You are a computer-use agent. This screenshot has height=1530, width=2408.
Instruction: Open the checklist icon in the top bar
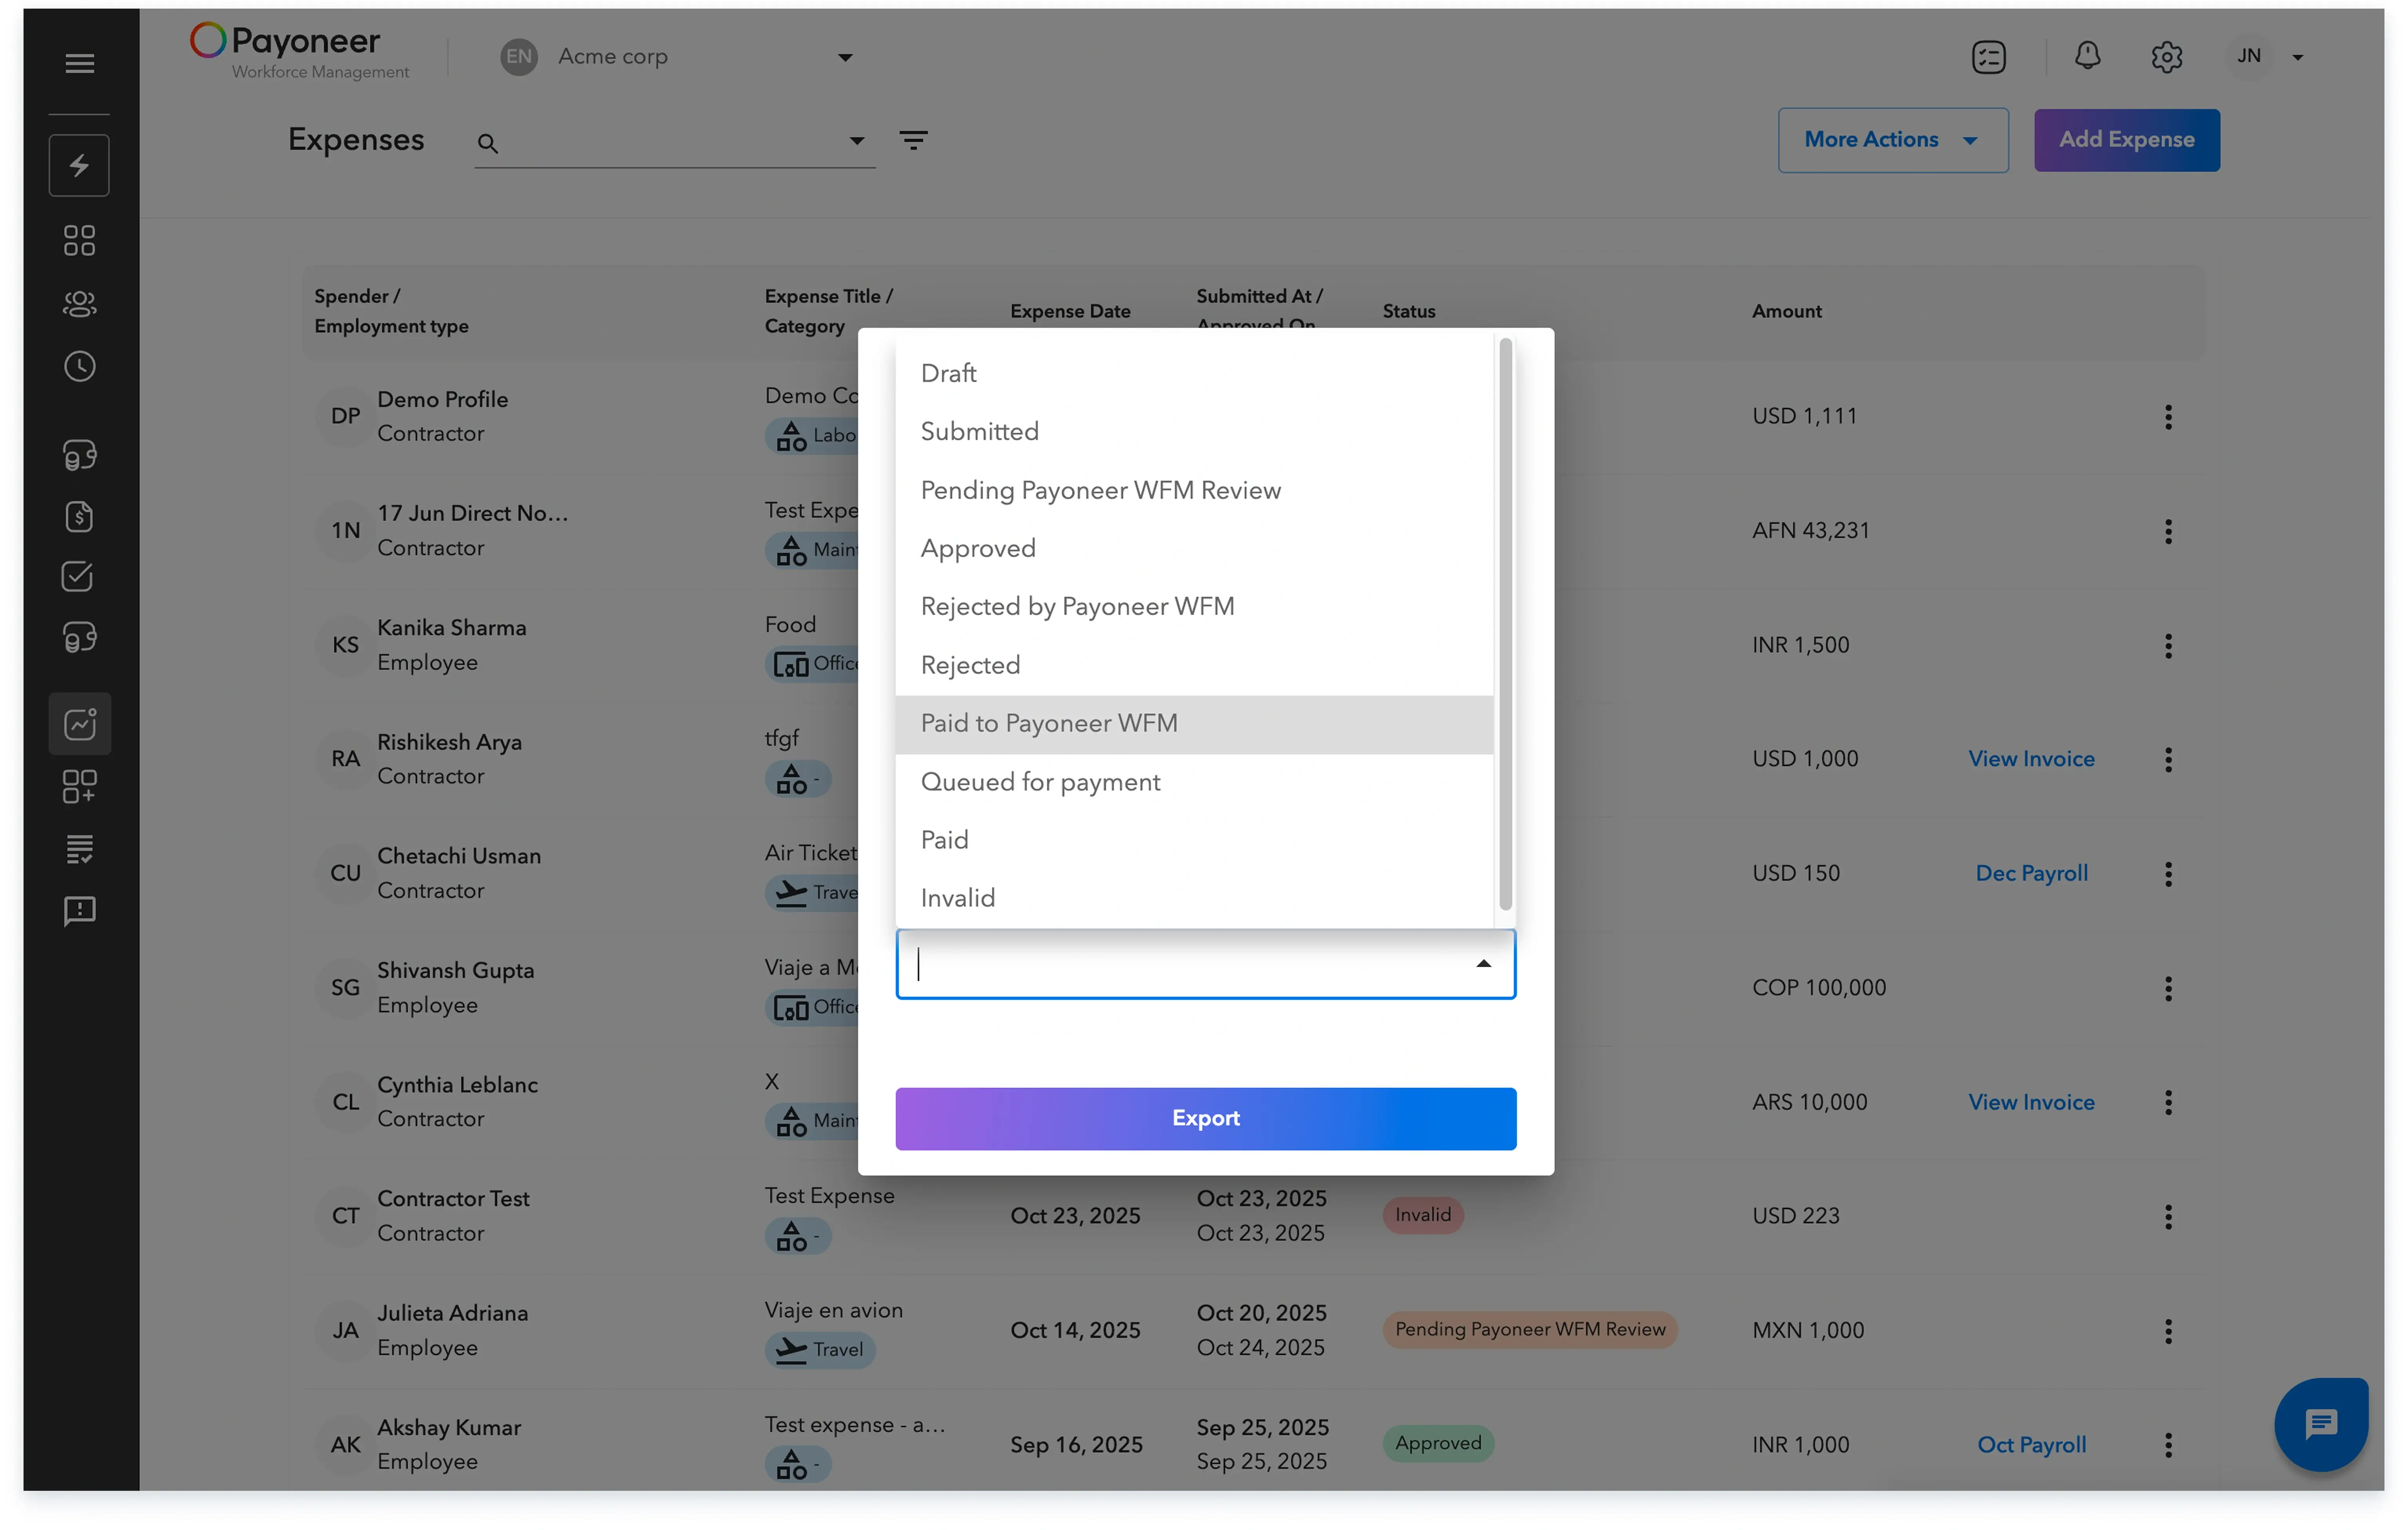point(1989,57)
